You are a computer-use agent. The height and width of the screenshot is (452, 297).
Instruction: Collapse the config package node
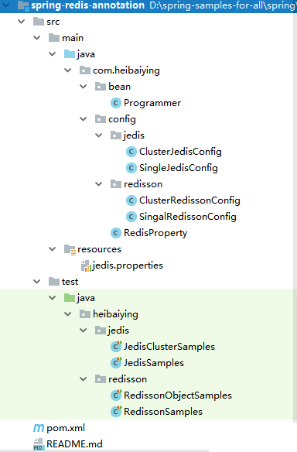tap(84, 119)
